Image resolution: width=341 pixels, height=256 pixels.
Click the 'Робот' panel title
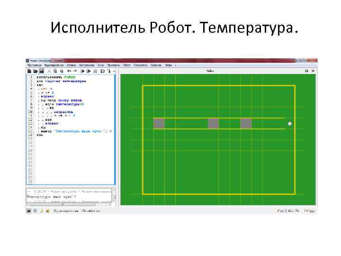point(210,71)
